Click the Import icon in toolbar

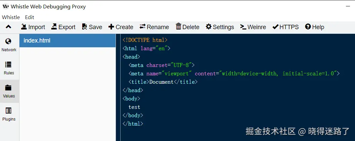(24, 27)
